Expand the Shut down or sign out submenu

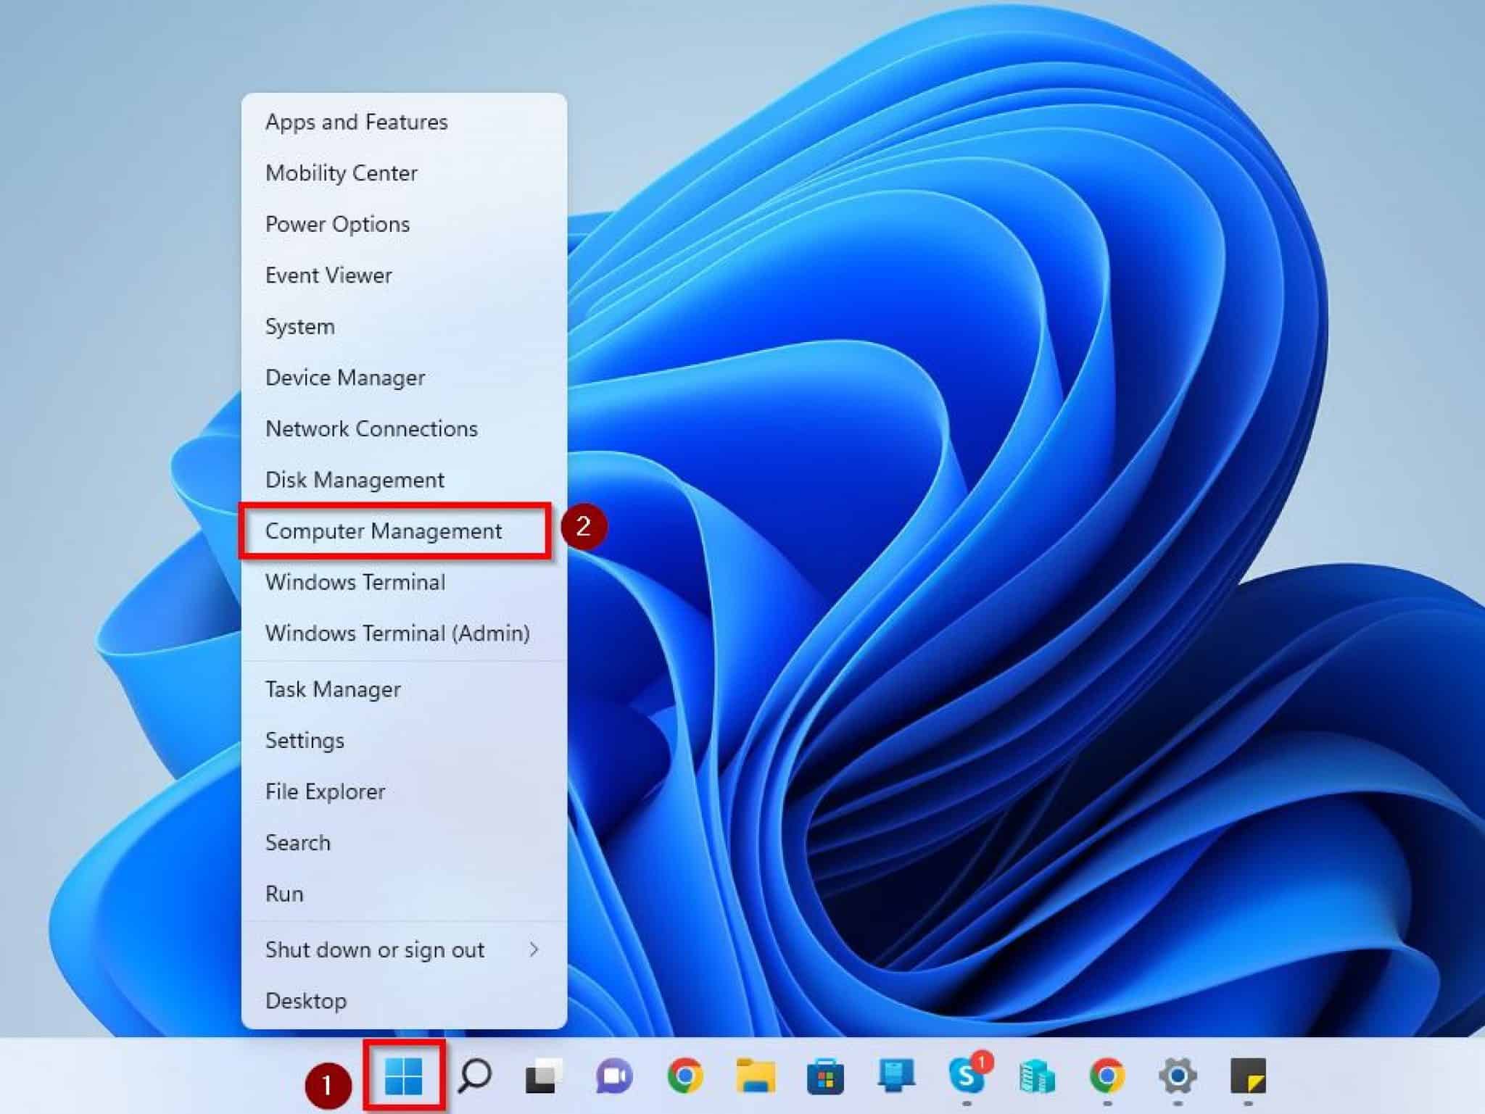tap(374, 949)
